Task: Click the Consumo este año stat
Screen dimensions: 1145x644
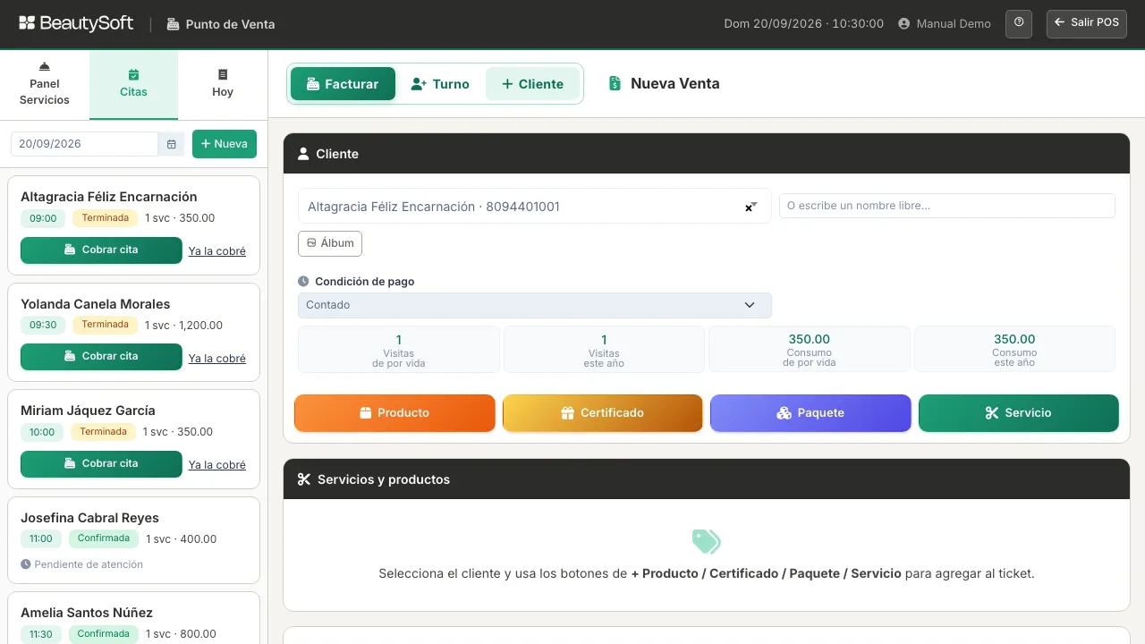Action: tap(1014, 349)
